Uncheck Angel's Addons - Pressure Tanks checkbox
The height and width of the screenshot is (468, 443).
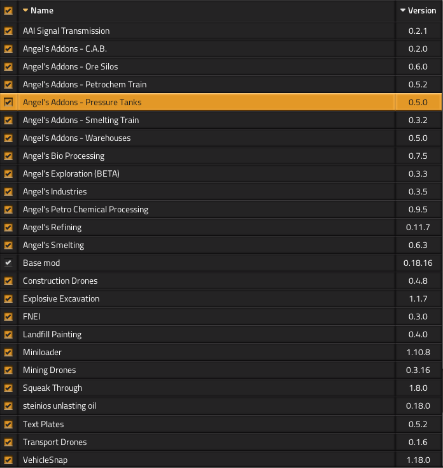(8, 102)
